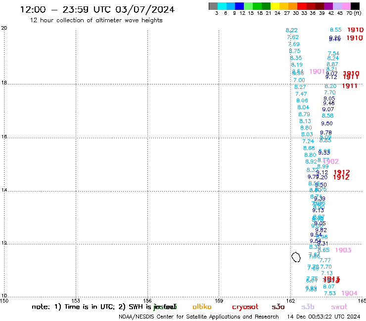Click the '12 hour collection of altimeter wave heights' subtitle
This screenshot has width=366, height=321.
[x=96, y=20]
